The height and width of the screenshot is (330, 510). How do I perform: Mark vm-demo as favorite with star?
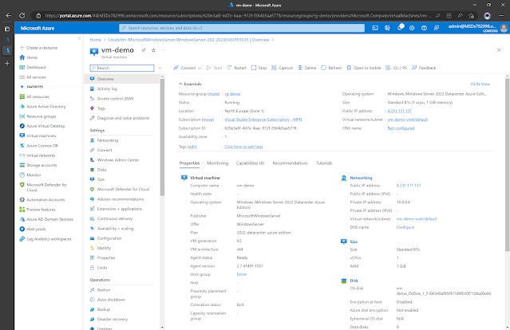coord(153,50)
